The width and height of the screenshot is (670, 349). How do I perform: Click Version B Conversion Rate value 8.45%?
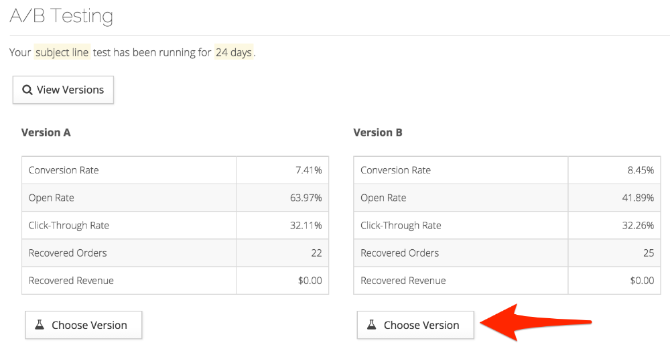(641, 170)
